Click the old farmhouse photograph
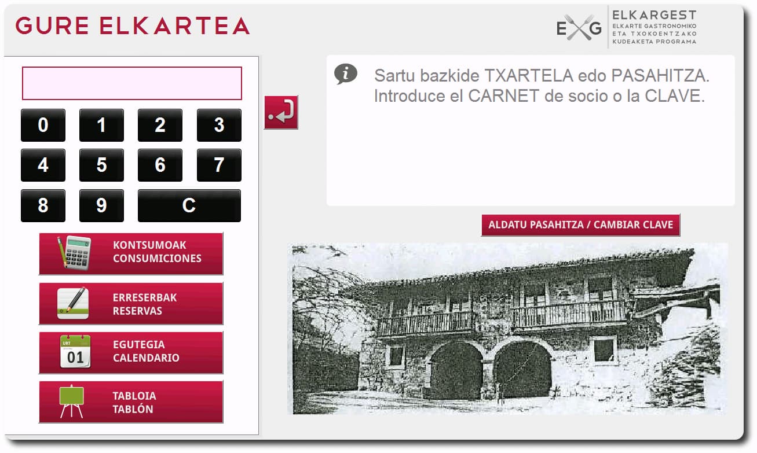757x453 pixels. click(x=507, y=328)
